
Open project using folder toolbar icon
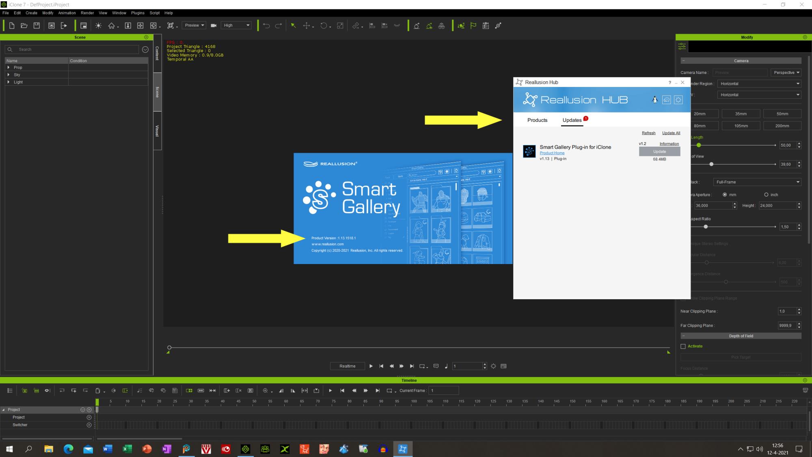24,26
